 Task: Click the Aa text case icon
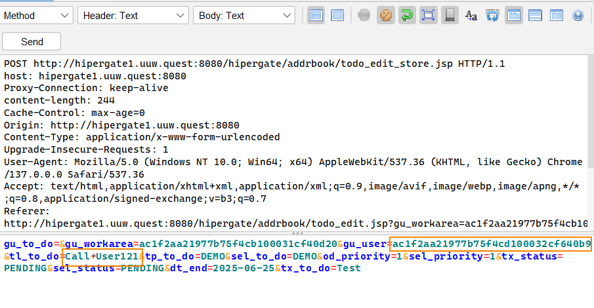coord(471,16)
